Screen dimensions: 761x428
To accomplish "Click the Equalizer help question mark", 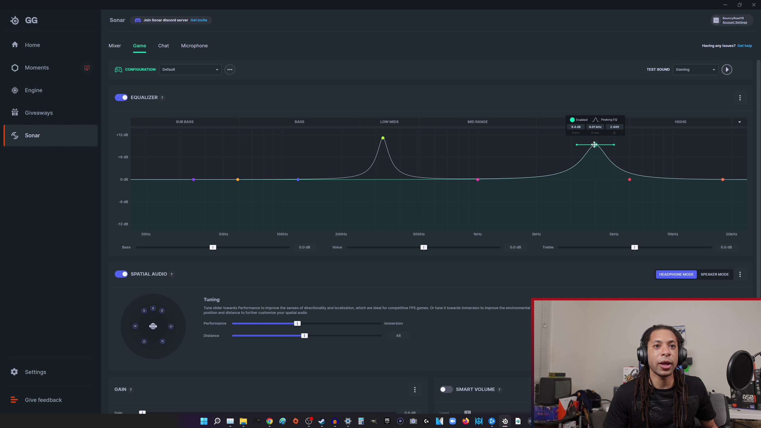I will click(x=162, y=98).
